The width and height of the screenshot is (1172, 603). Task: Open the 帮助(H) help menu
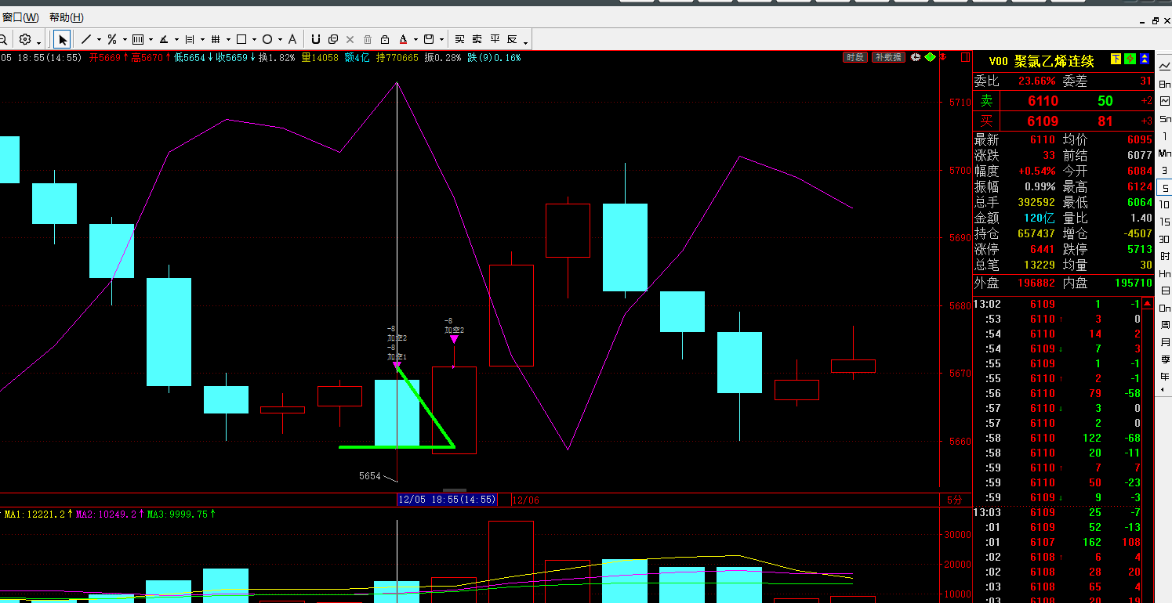click(x=67, y=17)
